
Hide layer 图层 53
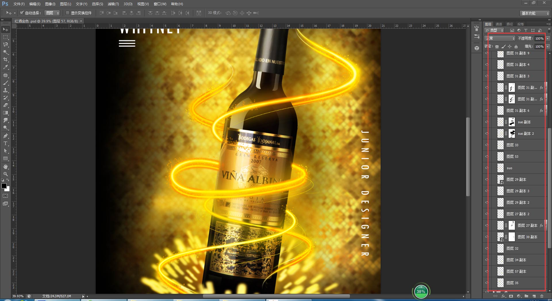(487, 157)
